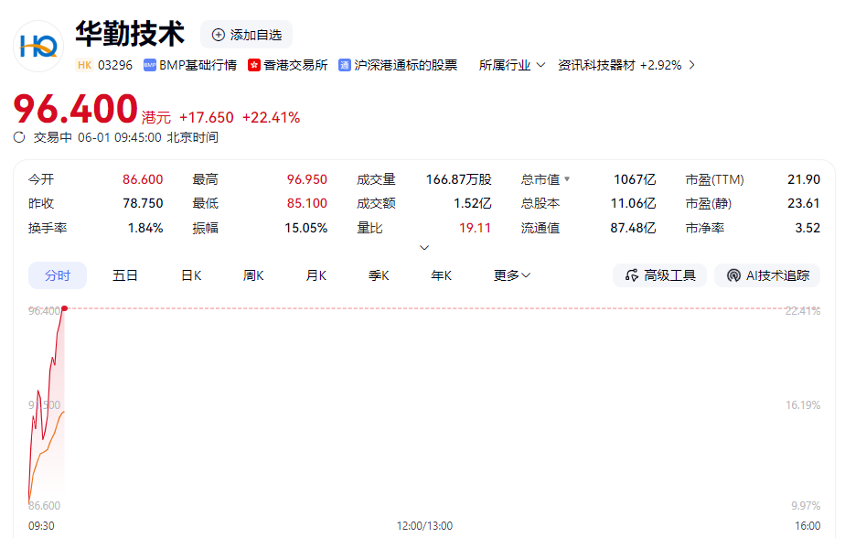Click the BMP基础行情 badge icon
The height and width of the screenshot is (538, 845).
[x=150, y=65]
